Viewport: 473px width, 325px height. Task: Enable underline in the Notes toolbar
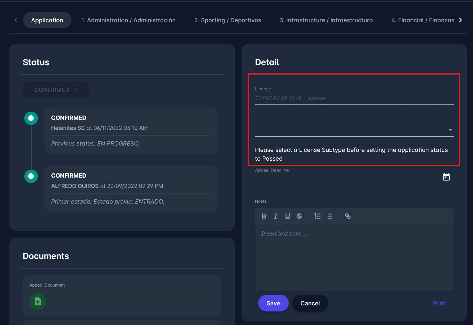coord(287,216)
